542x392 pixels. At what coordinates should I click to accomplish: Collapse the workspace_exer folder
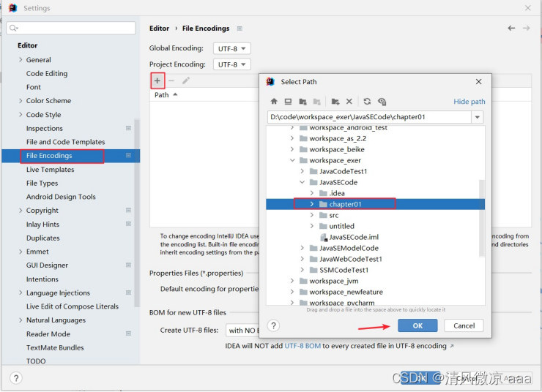[292, 160]
